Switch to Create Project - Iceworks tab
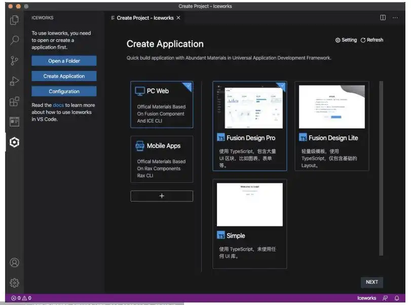Image resolution: width=411 pixels, height=305 pixels. (145, 18)
